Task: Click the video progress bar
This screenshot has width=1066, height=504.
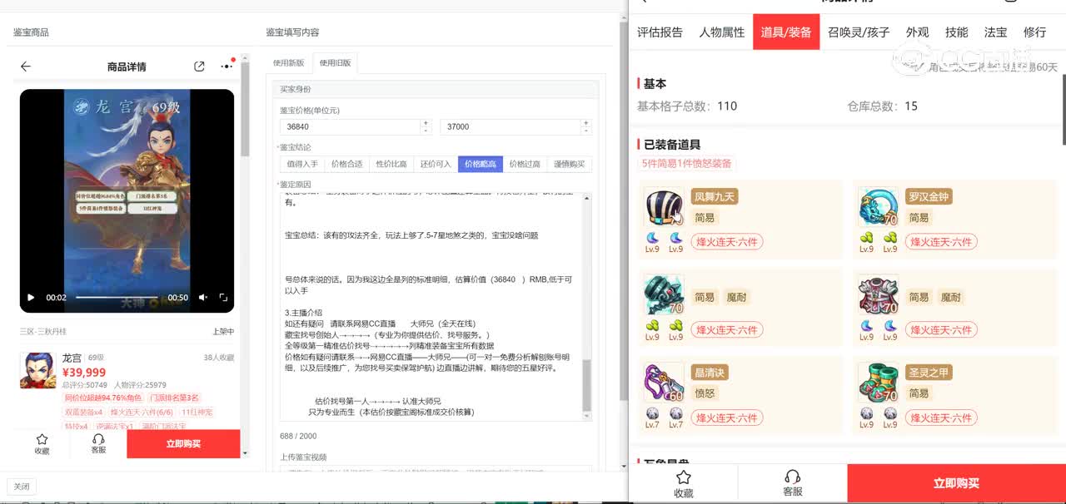Action: point(117,297)
